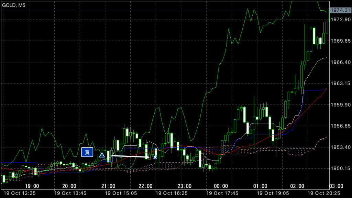Click the X exit marker

[x=155, y=157]
